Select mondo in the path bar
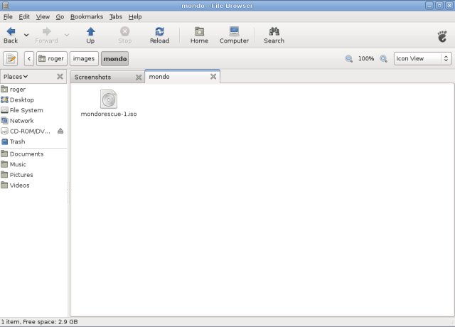The image size is (455, 327). coord(115,58)
